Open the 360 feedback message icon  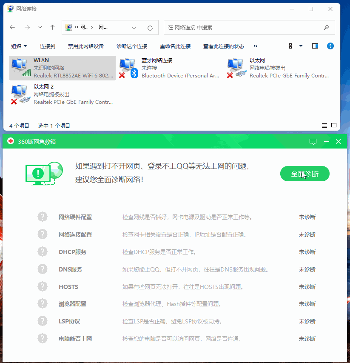click(x=313, y=141)
